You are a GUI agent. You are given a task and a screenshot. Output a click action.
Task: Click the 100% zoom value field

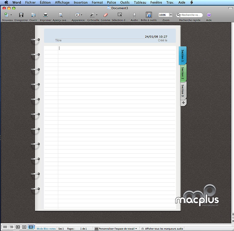point(164,15)
